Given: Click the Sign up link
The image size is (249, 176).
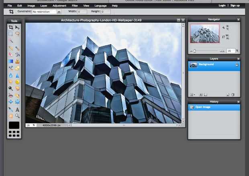Looking at the screenshot, I should [x=235, y=6].
